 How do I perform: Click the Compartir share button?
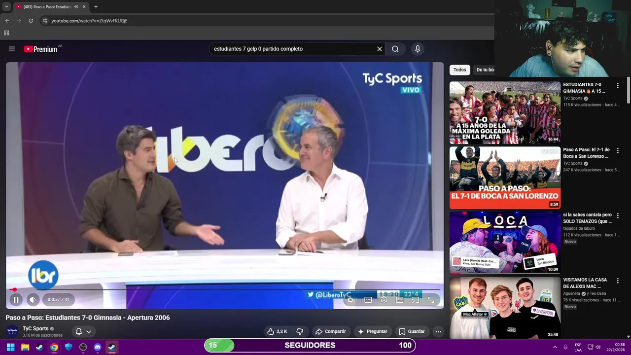[330, 331]
